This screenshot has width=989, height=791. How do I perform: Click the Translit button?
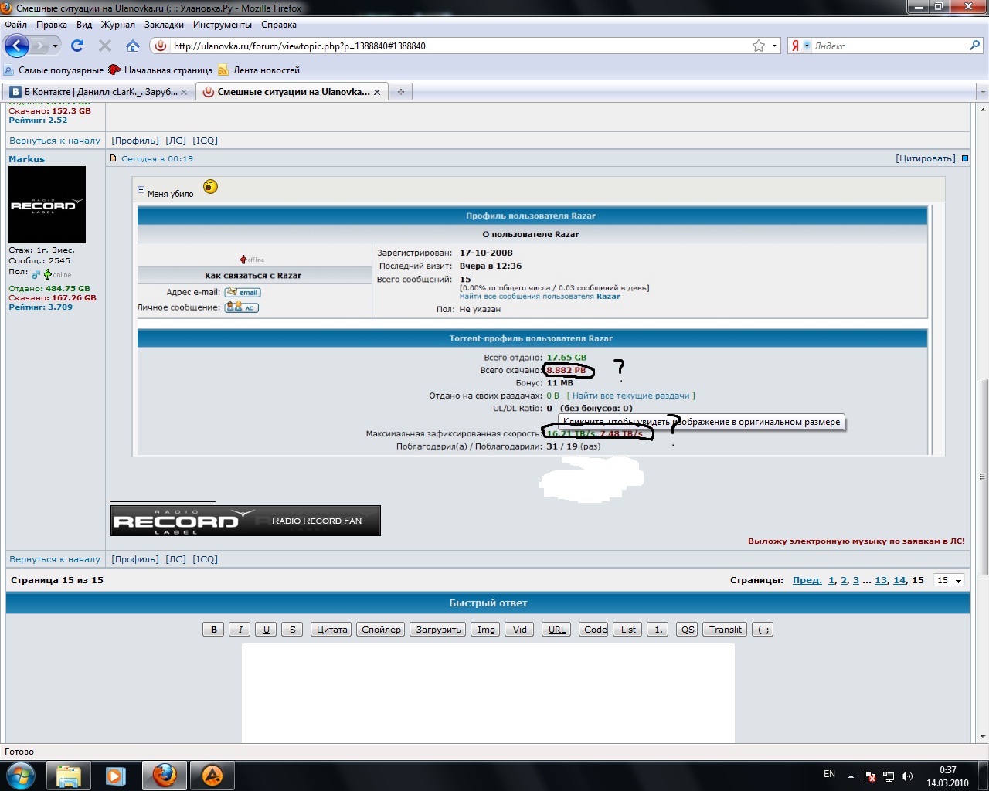(726, 630)
